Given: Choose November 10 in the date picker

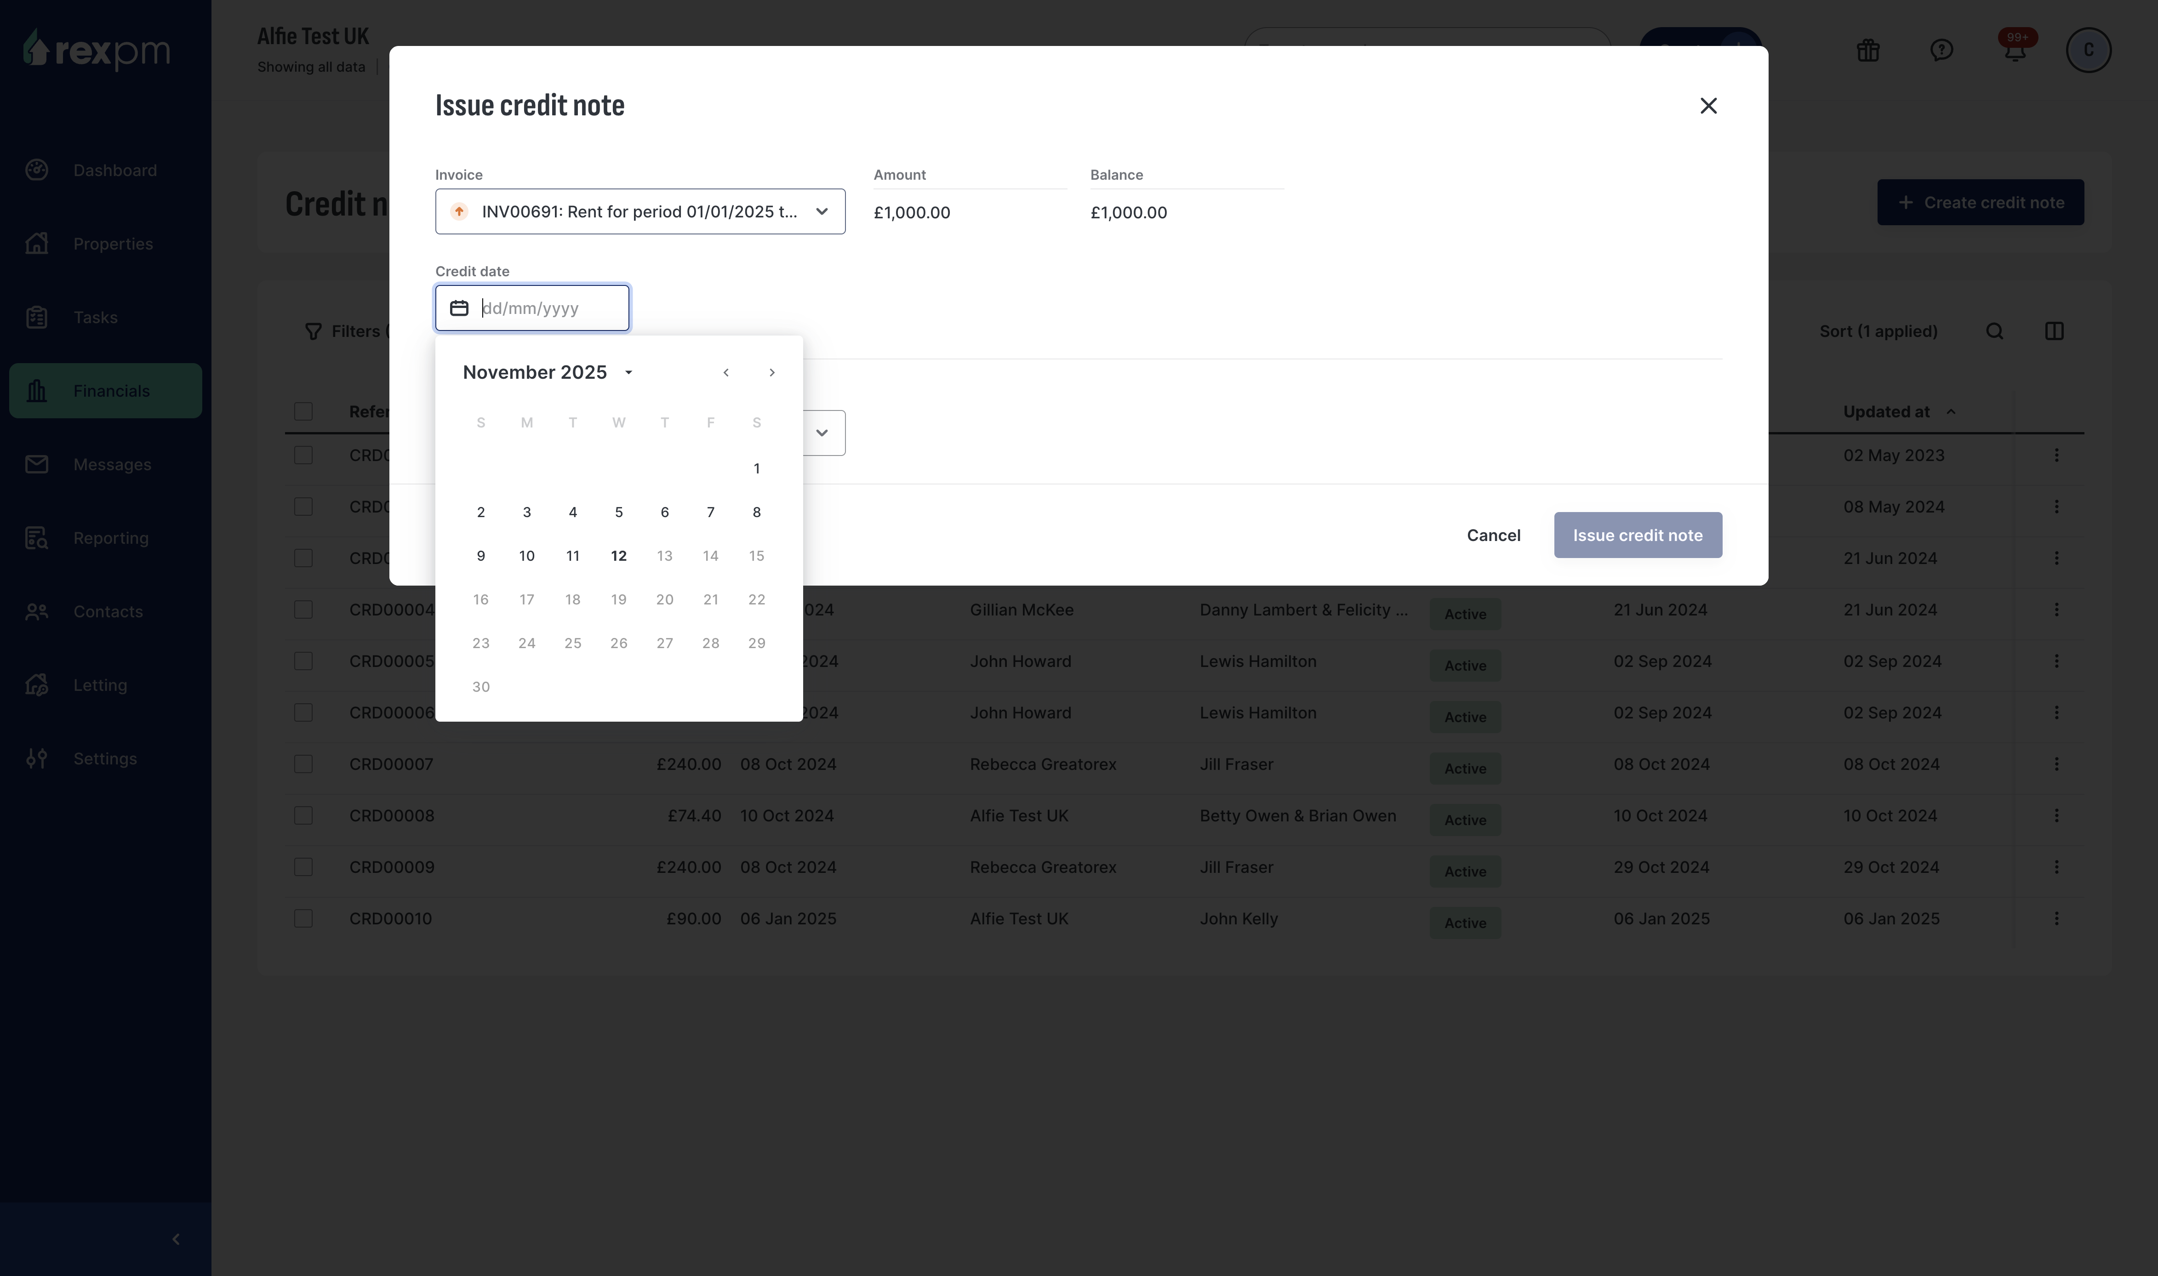Looking at the screenshot, I should tap(526, 555).
